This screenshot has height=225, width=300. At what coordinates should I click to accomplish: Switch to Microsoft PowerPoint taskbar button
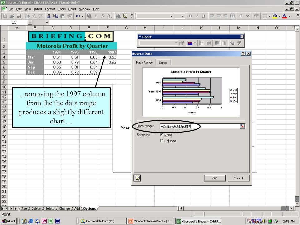pyautogui.click(x=151, y=221)
